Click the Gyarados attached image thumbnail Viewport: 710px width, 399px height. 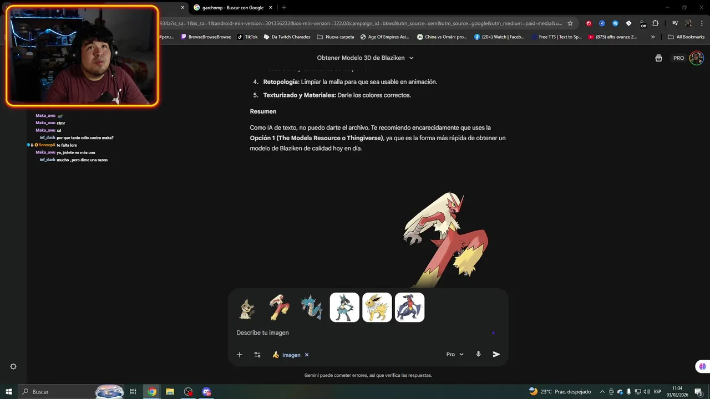pos(312,308)
